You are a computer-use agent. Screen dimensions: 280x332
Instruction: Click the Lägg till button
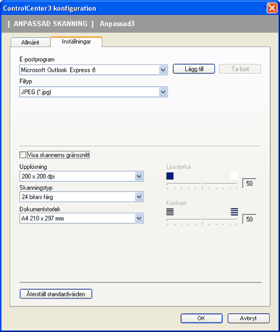[194, 69]
